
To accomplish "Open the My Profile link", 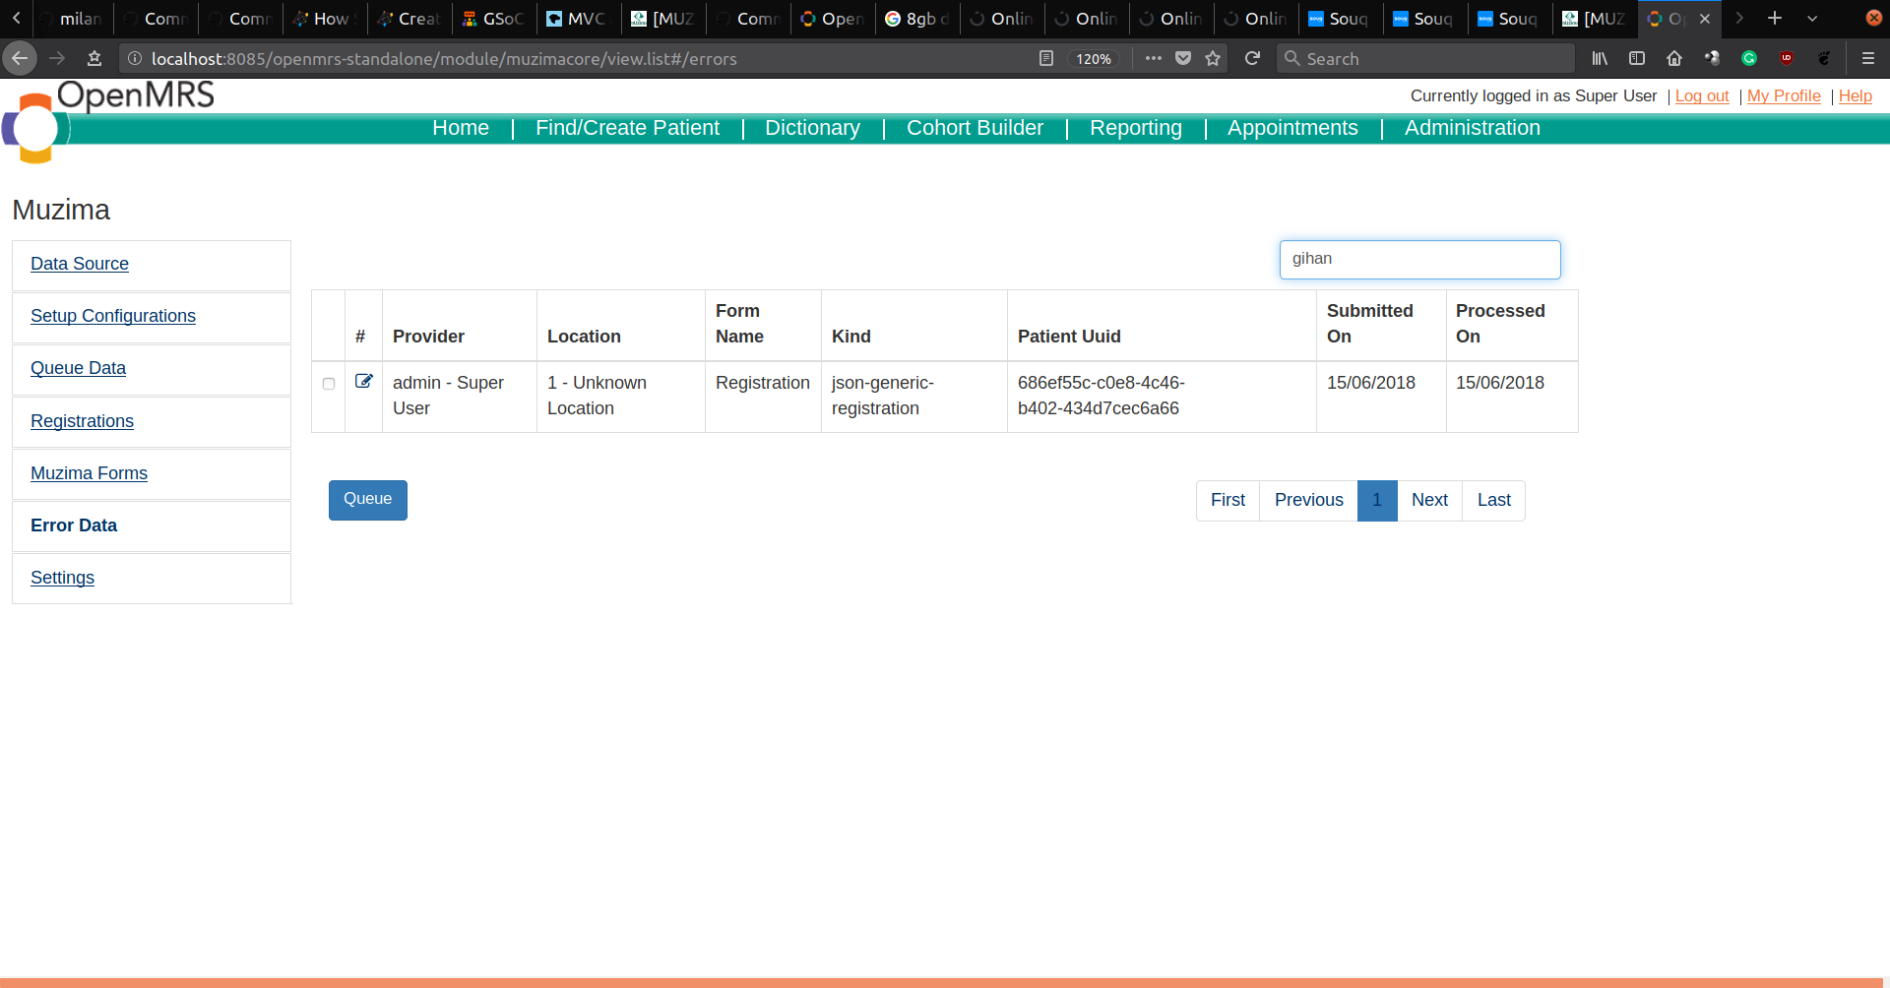I will click(1784, 95).
